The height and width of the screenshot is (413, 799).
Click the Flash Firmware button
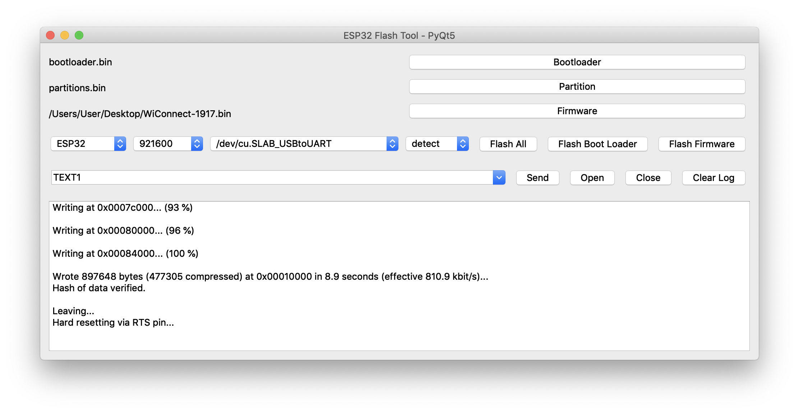[702, 144]
